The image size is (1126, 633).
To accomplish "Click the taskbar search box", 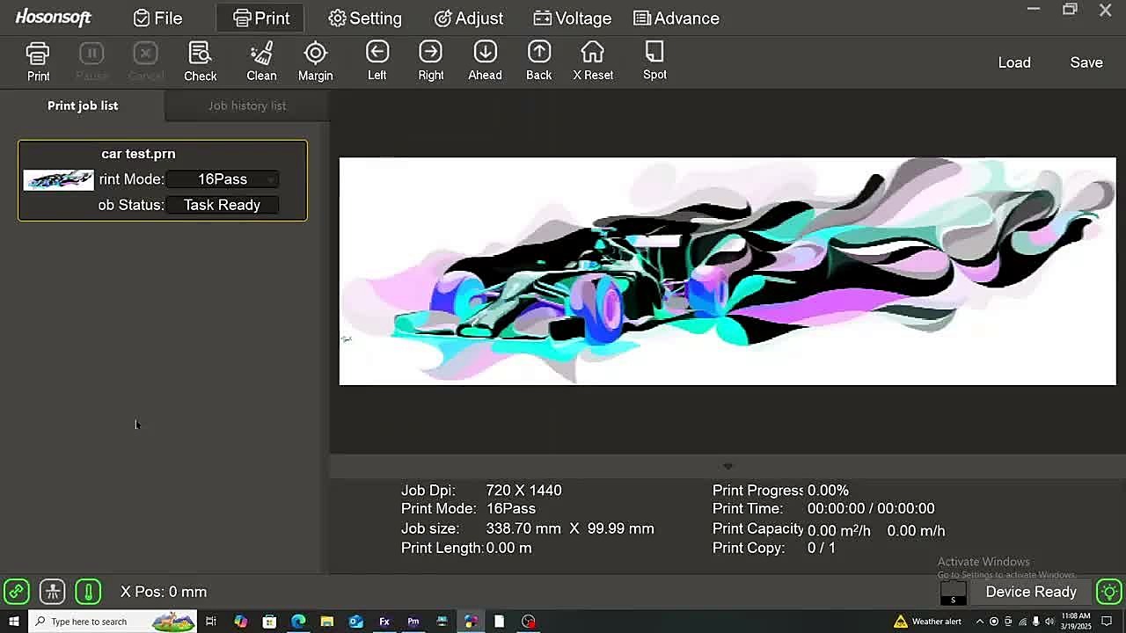I will point(113,622).
